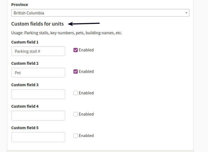Click the black arrow pointing at heading
This screenshot has height=152, width=208.
click(x=84, y=24)
